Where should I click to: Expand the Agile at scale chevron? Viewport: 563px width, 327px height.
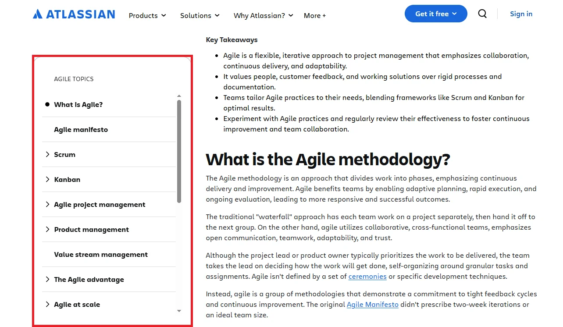47,304
